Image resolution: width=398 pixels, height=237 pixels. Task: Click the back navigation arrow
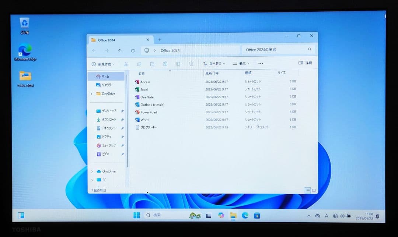[94, 50]
